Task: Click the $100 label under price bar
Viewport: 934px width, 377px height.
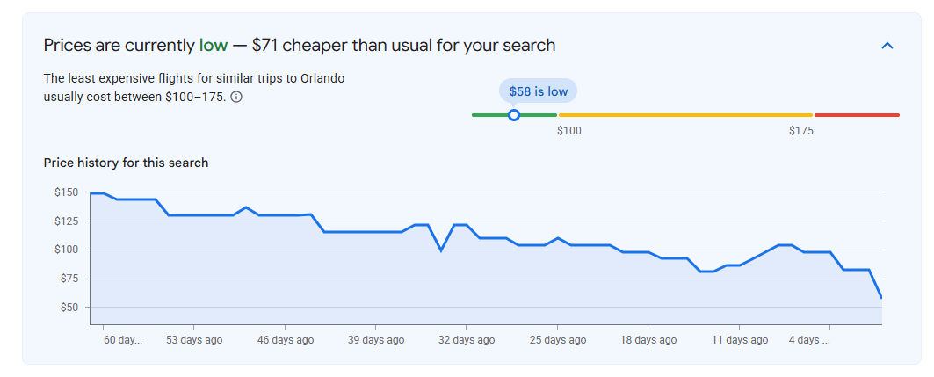Action: pyautogui.click(x=568, y=131)
